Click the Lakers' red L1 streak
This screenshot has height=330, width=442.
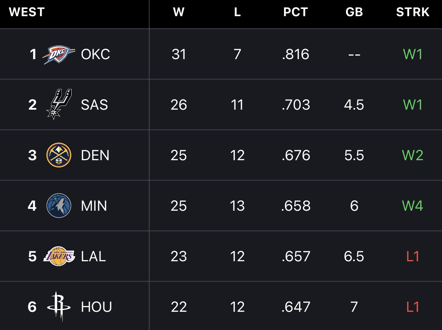412,256
